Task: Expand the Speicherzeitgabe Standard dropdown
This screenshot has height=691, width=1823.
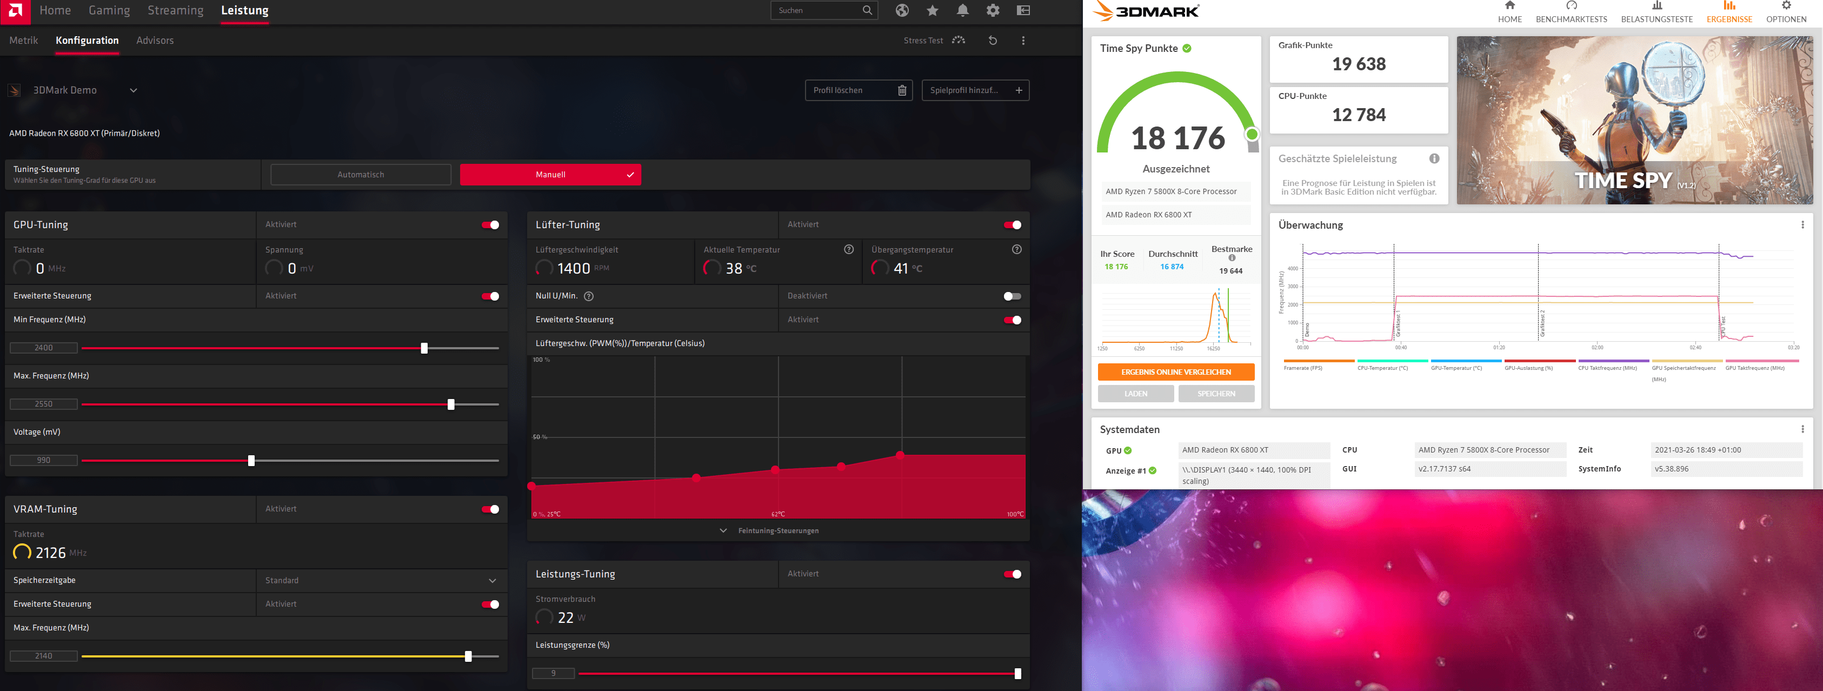Action: click(x=493, y=581)
